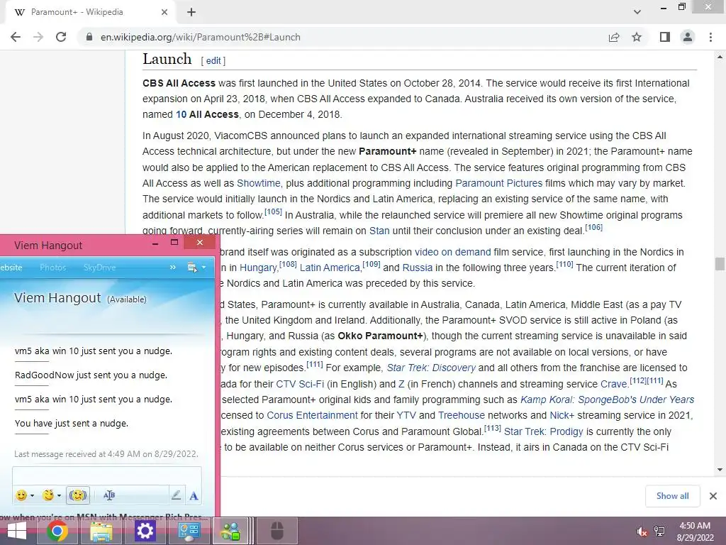Open Chrome from the taskbar
726x545 pixels.
point(57,531)
